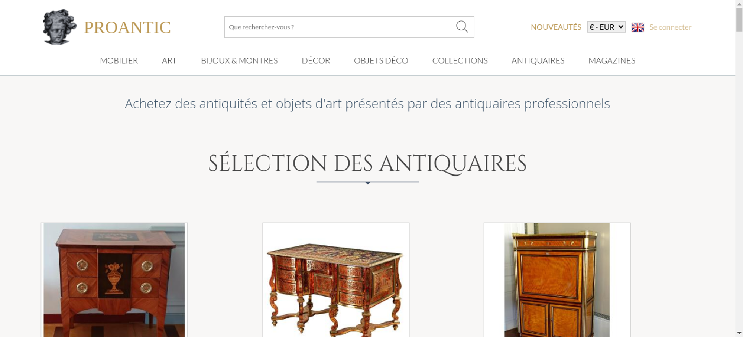Open the Antiquaires menu
Screen dimensions: 743x337
[538, 60]
